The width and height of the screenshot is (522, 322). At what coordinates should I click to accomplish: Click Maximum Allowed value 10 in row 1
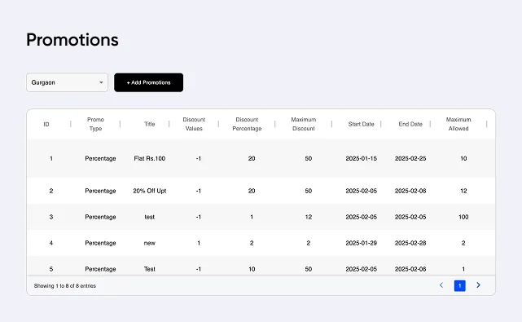click(x=463, y=158)
